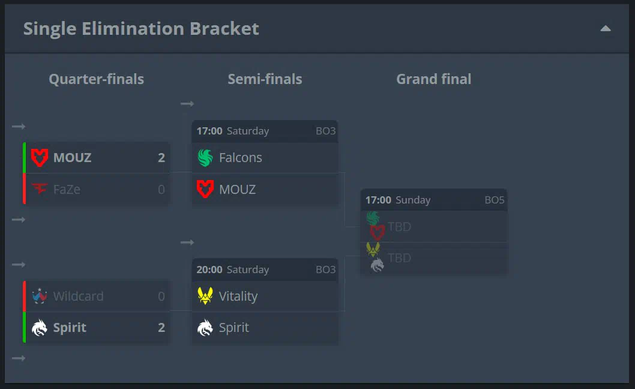Open the 17:00 Sunday BO5 grand final
This screenshot has height=389, width=635.
[x=434, y=200]
